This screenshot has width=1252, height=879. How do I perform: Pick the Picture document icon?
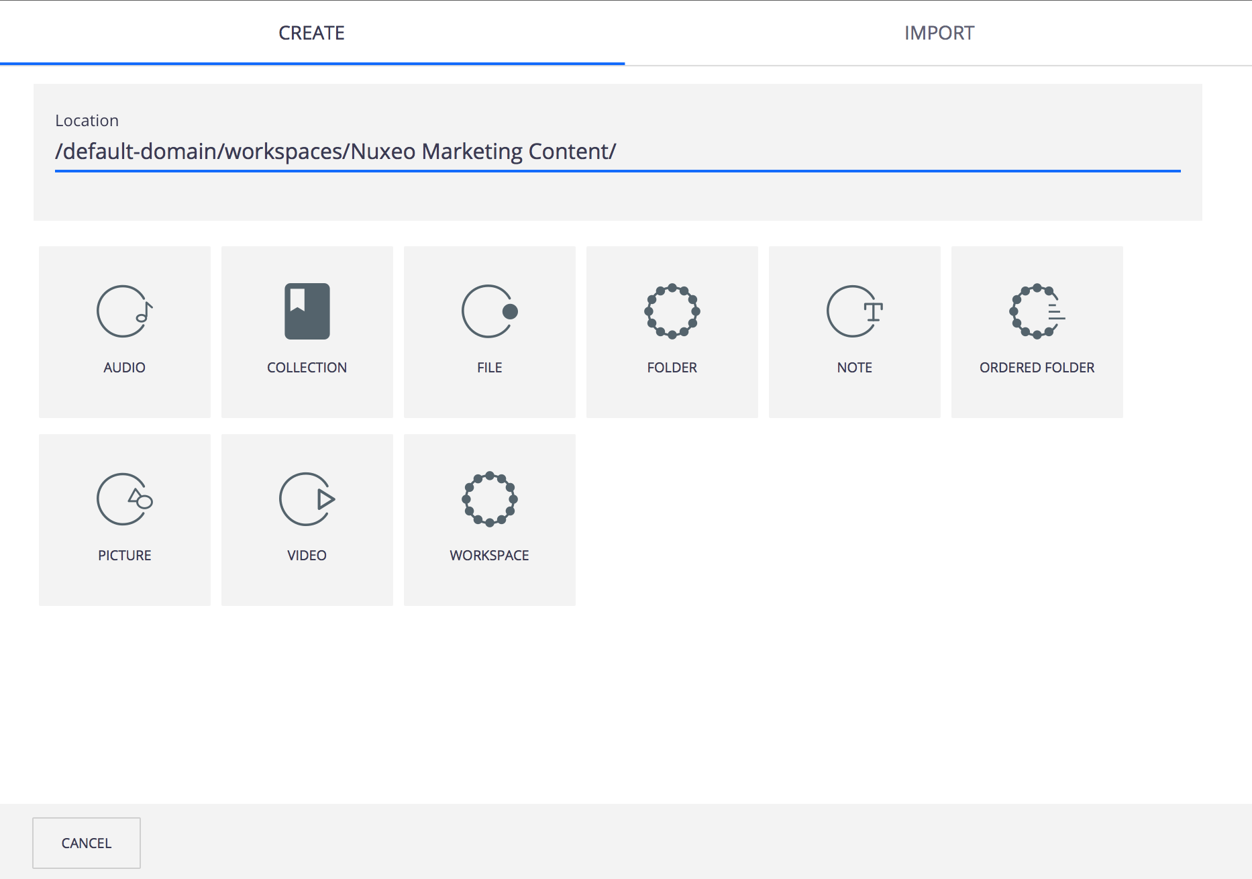point(125,499)
